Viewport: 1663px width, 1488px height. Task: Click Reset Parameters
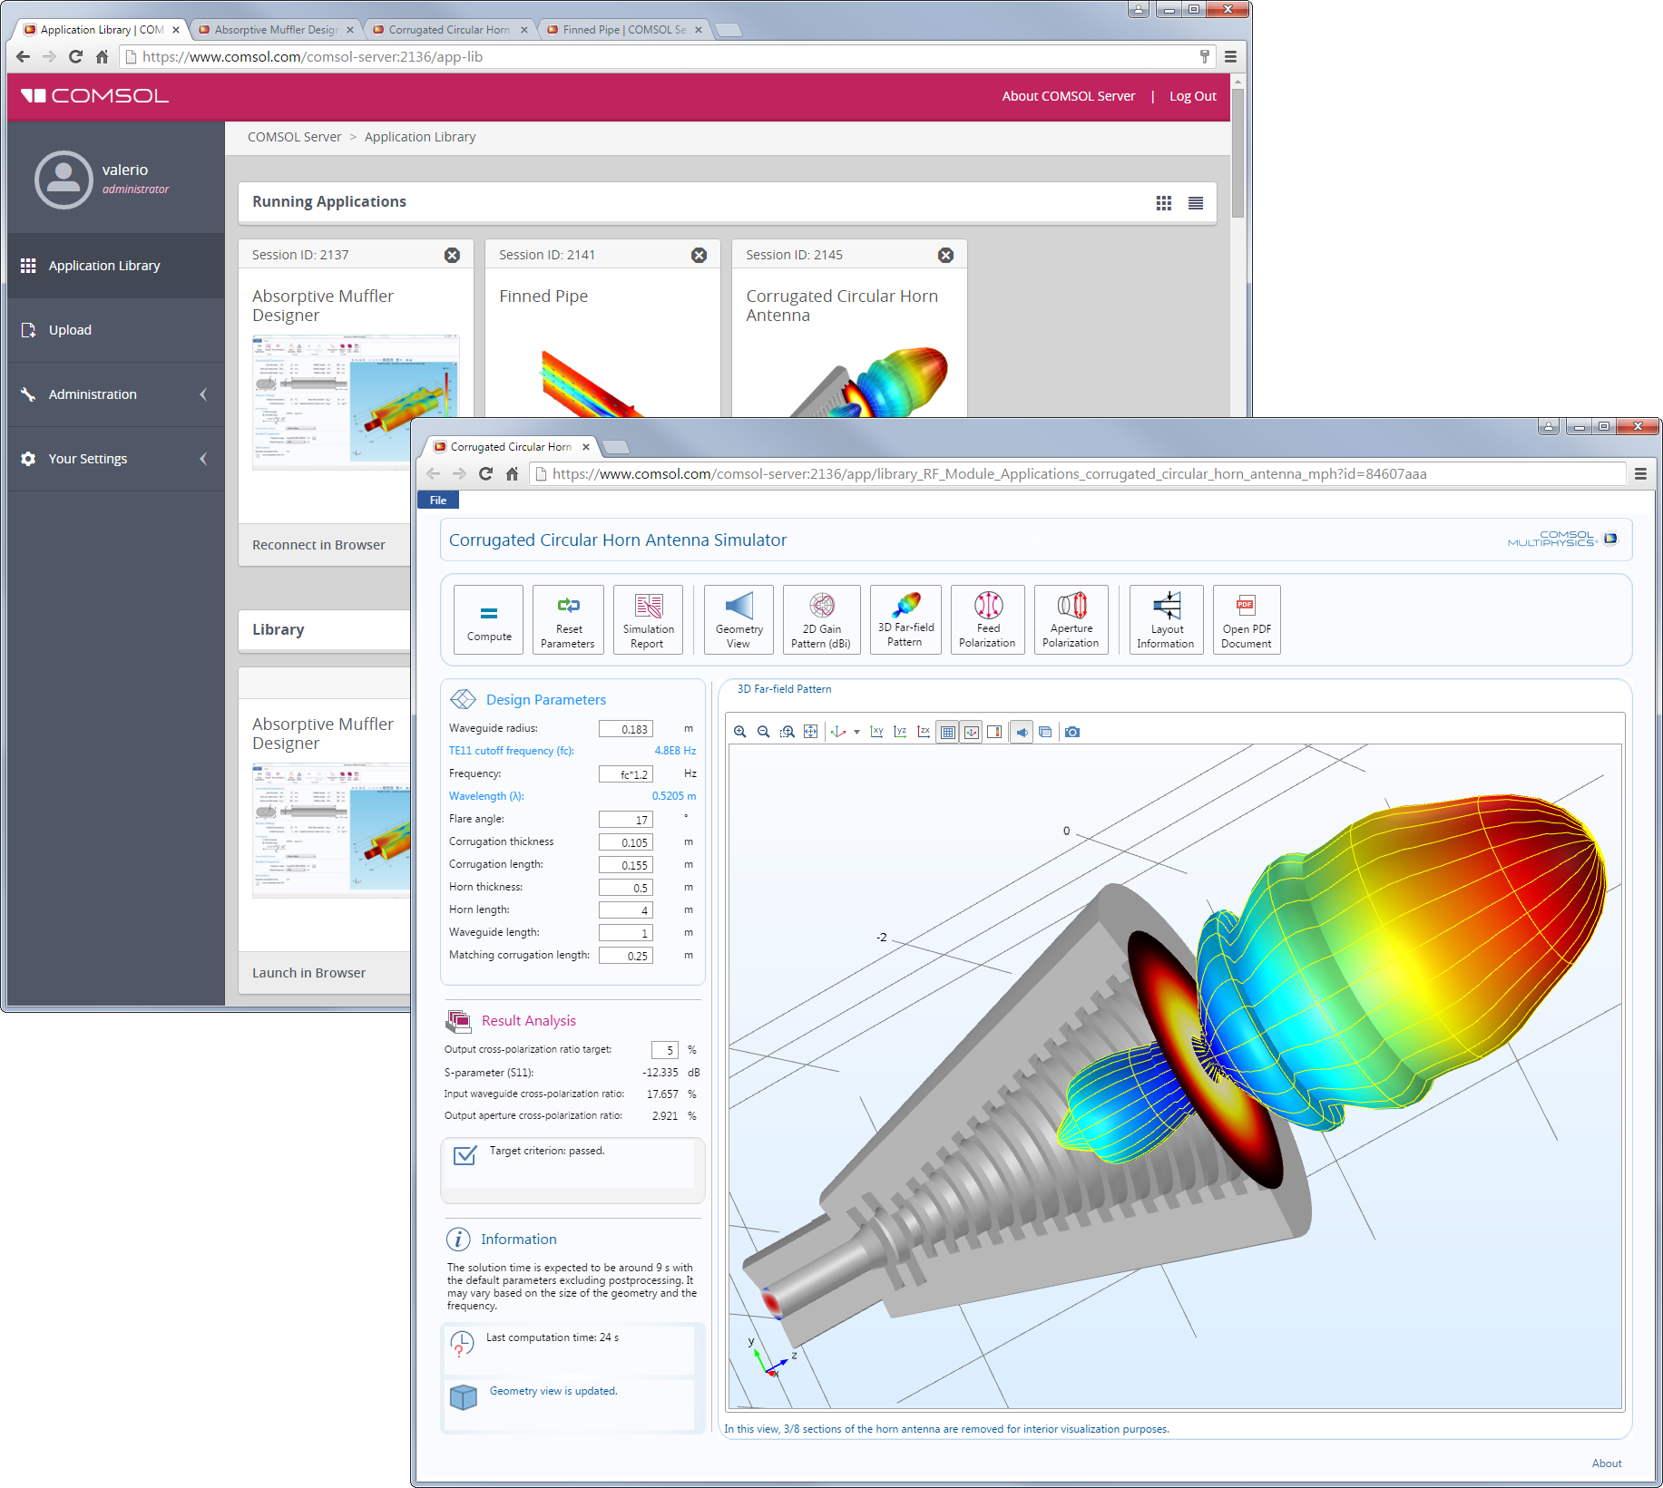(x=568, y=619)
